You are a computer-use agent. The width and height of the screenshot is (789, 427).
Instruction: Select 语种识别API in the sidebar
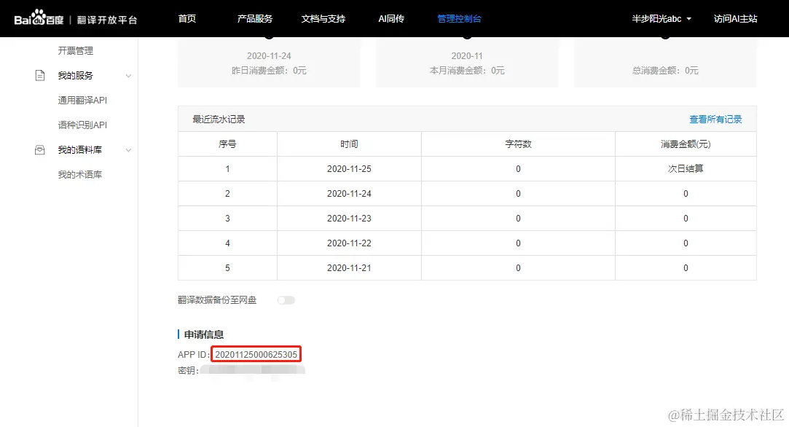coord(82,125)
